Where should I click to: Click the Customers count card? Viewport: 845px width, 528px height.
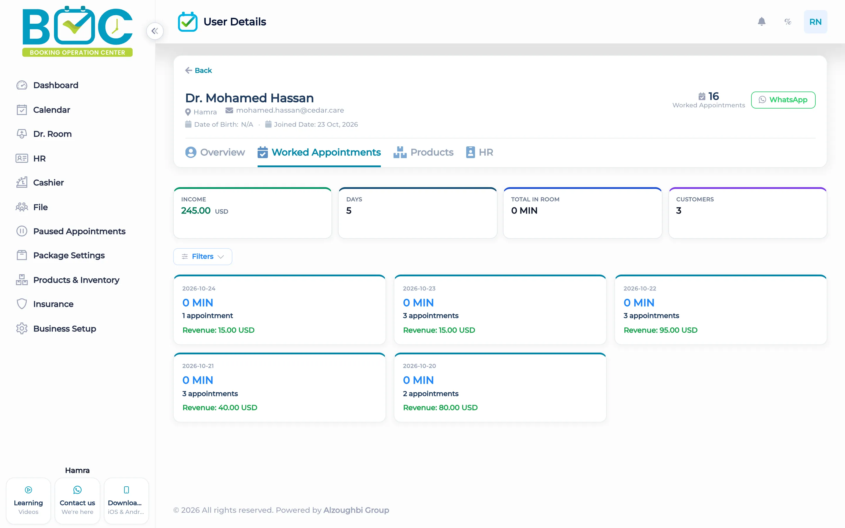748,213
